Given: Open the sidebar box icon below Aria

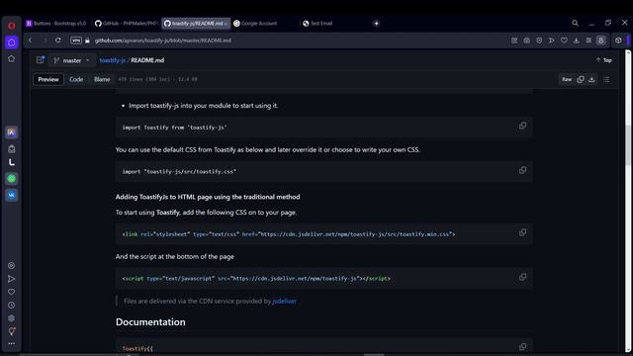Looking at the screenshot, I should click(x=11, y=149).
